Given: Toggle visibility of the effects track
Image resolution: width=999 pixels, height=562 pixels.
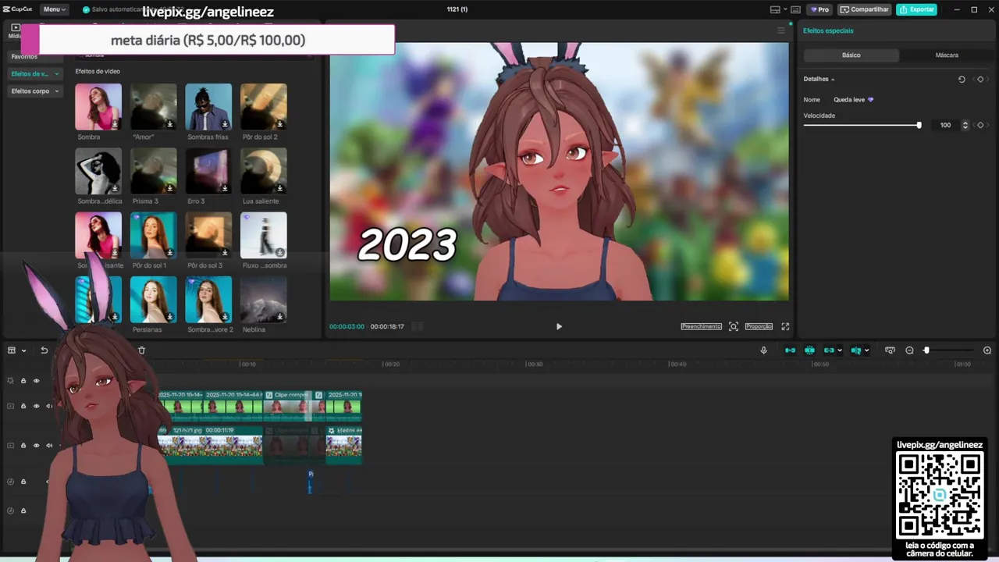Looking at the screenshot, I should [36, 381].
